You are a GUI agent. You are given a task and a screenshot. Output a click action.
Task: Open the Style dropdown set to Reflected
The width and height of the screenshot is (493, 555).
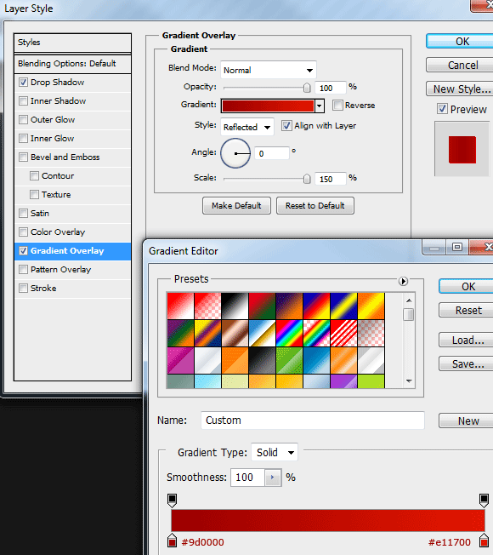pyautogui.click(x=247, y=127)
